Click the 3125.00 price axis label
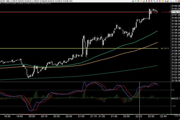Image resolution: width=180 pixels, height=120 pixels. 176,62
